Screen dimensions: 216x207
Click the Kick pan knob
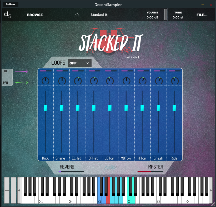coord(46,81)
